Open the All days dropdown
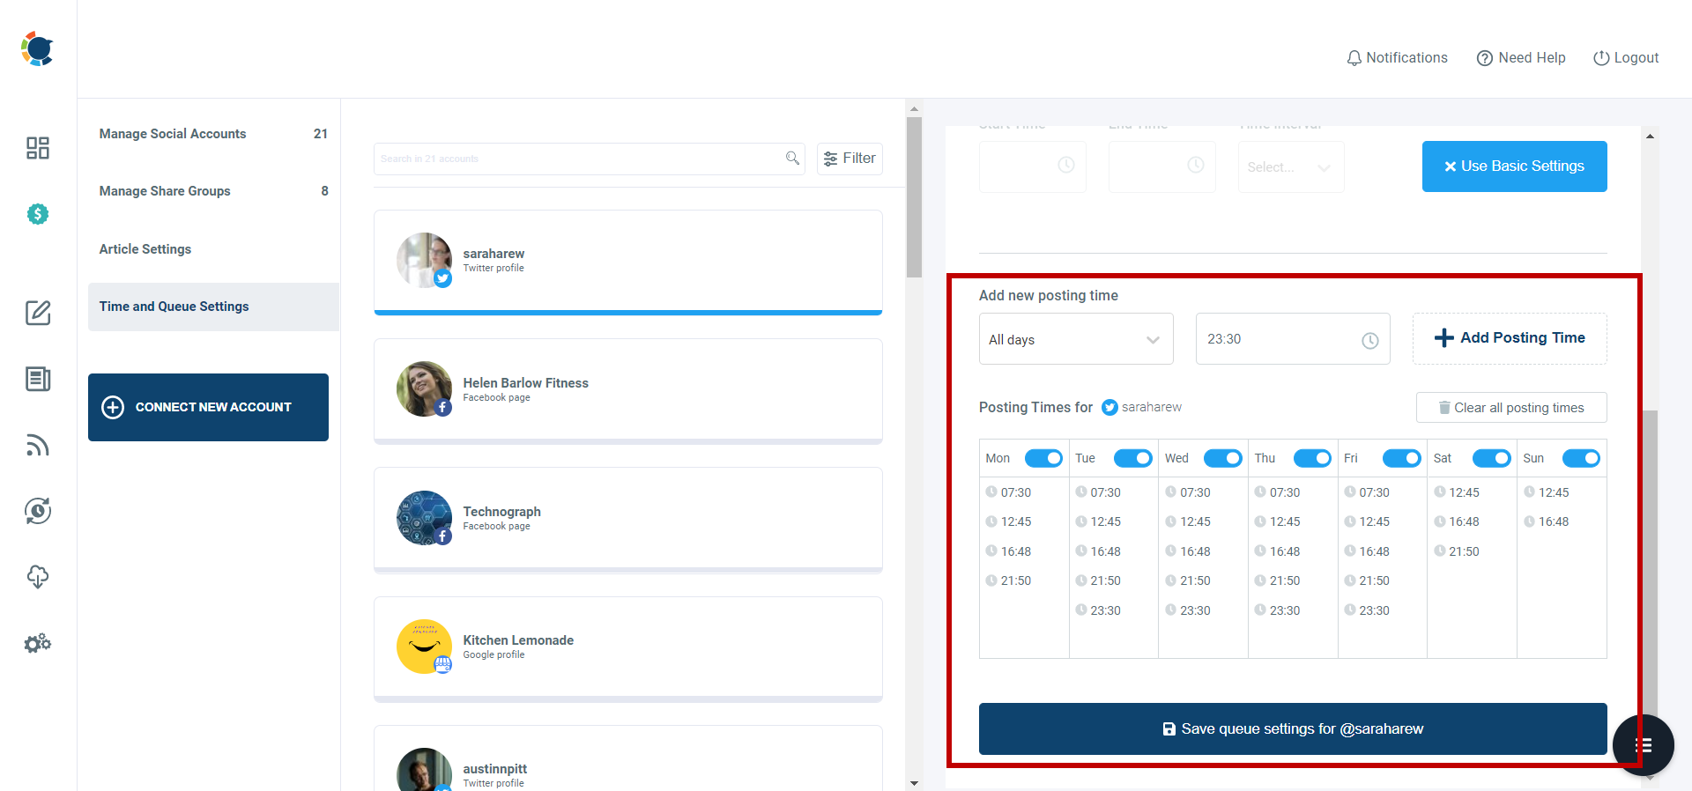This screenshot has height=791, width=1692. click(x=1076, y=339)
